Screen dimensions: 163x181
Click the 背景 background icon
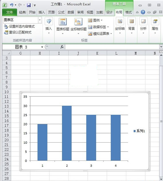[x=131, y=21]
